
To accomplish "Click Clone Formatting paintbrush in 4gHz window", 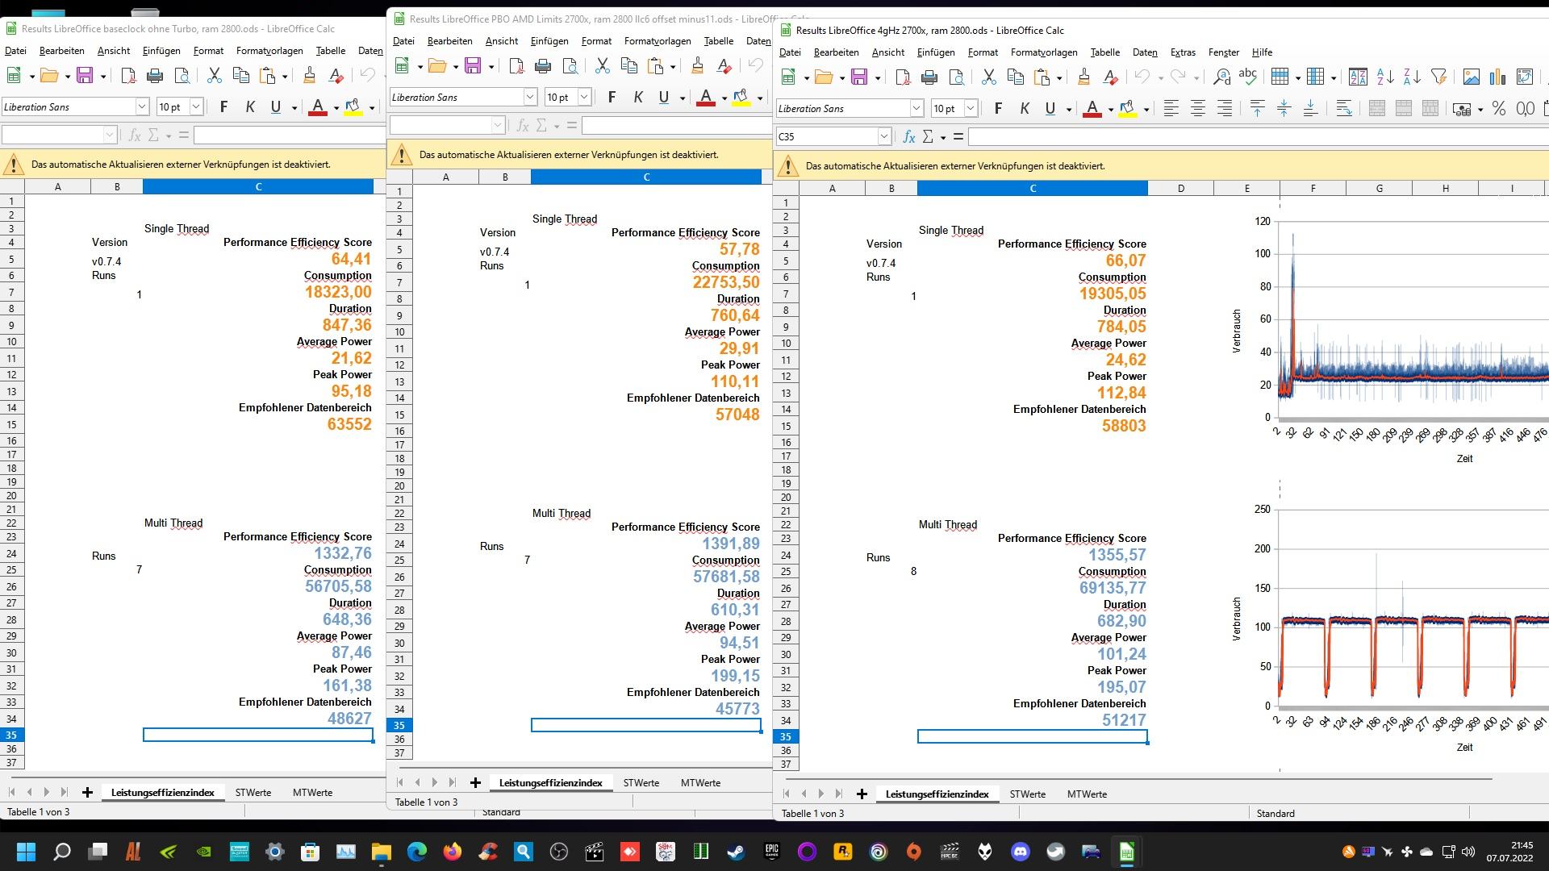I will [x=1083, y=77].
